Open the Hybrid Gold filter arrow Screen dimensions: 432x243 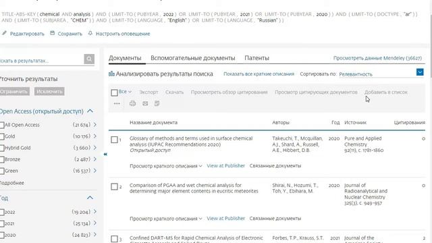point(94,148)
